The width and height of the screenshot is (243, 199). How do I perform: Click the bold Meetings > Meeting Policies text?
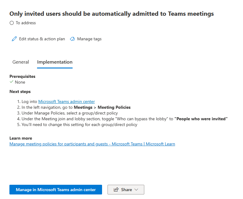click(102, 107)
